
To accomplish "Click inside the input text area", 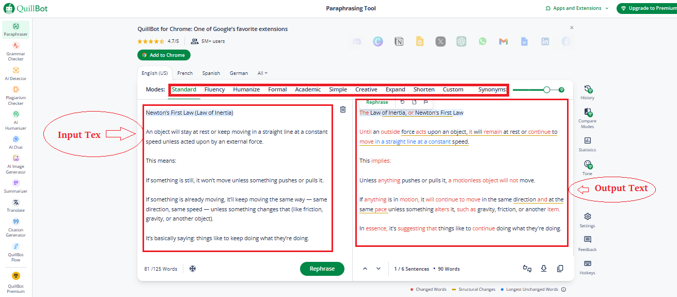I will (238, 178).
